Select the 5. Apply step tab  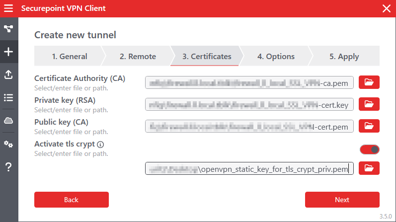[344, 57]
